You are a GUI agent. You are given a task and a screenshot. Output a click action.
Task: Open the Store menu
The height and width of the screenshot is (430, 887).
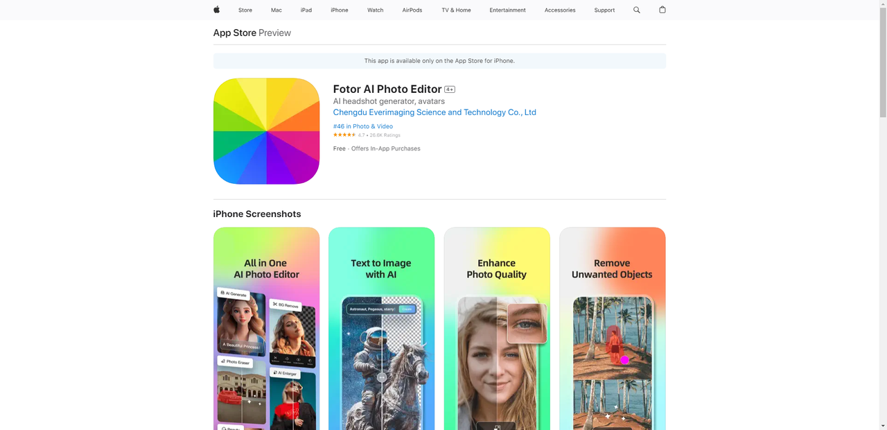[245, 10]
